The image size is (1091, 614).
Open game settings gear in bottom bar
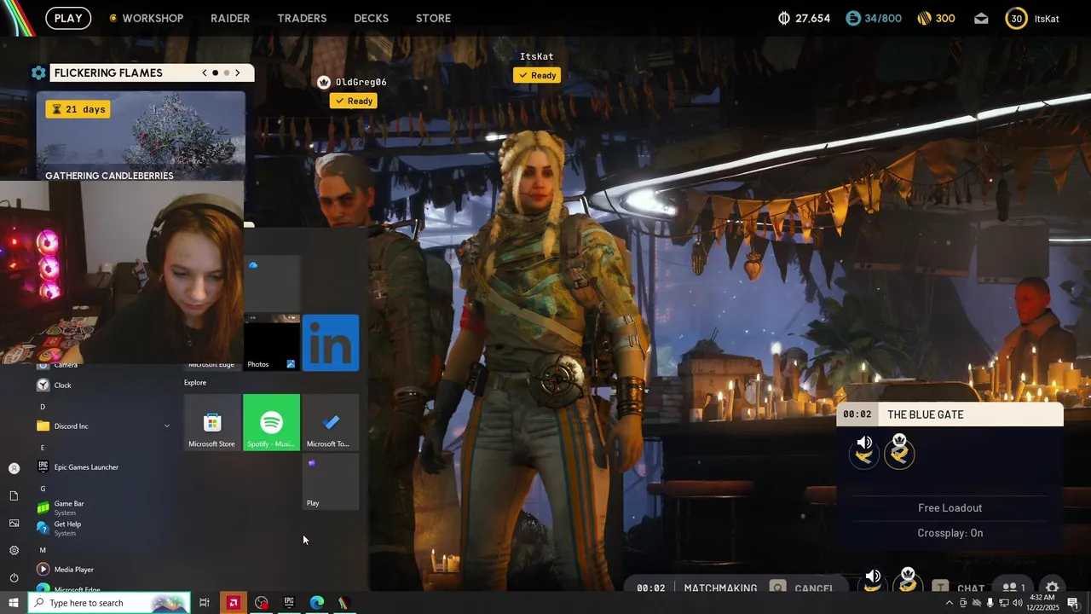pyautogui.click(x=1053, y=587)
